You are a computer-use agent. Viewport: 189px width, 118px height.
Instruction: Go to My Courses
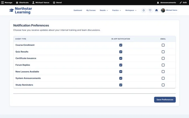click(x=91, y=10)
